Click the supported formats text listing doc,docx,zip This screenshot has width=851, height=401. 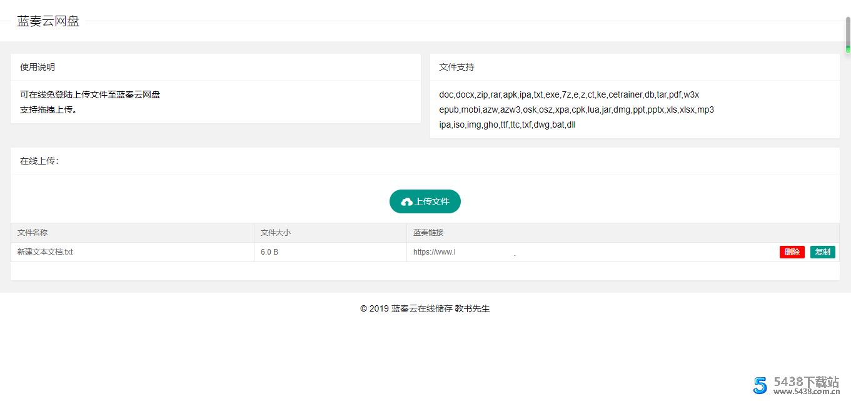pos(570,94)
